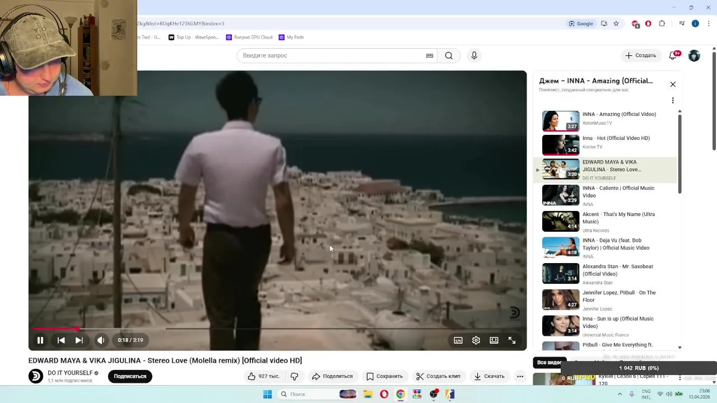Viewport: 717px width, 403px height.
Task: Click the playlist scrollbar down arrow
Action: pos(679,347)
